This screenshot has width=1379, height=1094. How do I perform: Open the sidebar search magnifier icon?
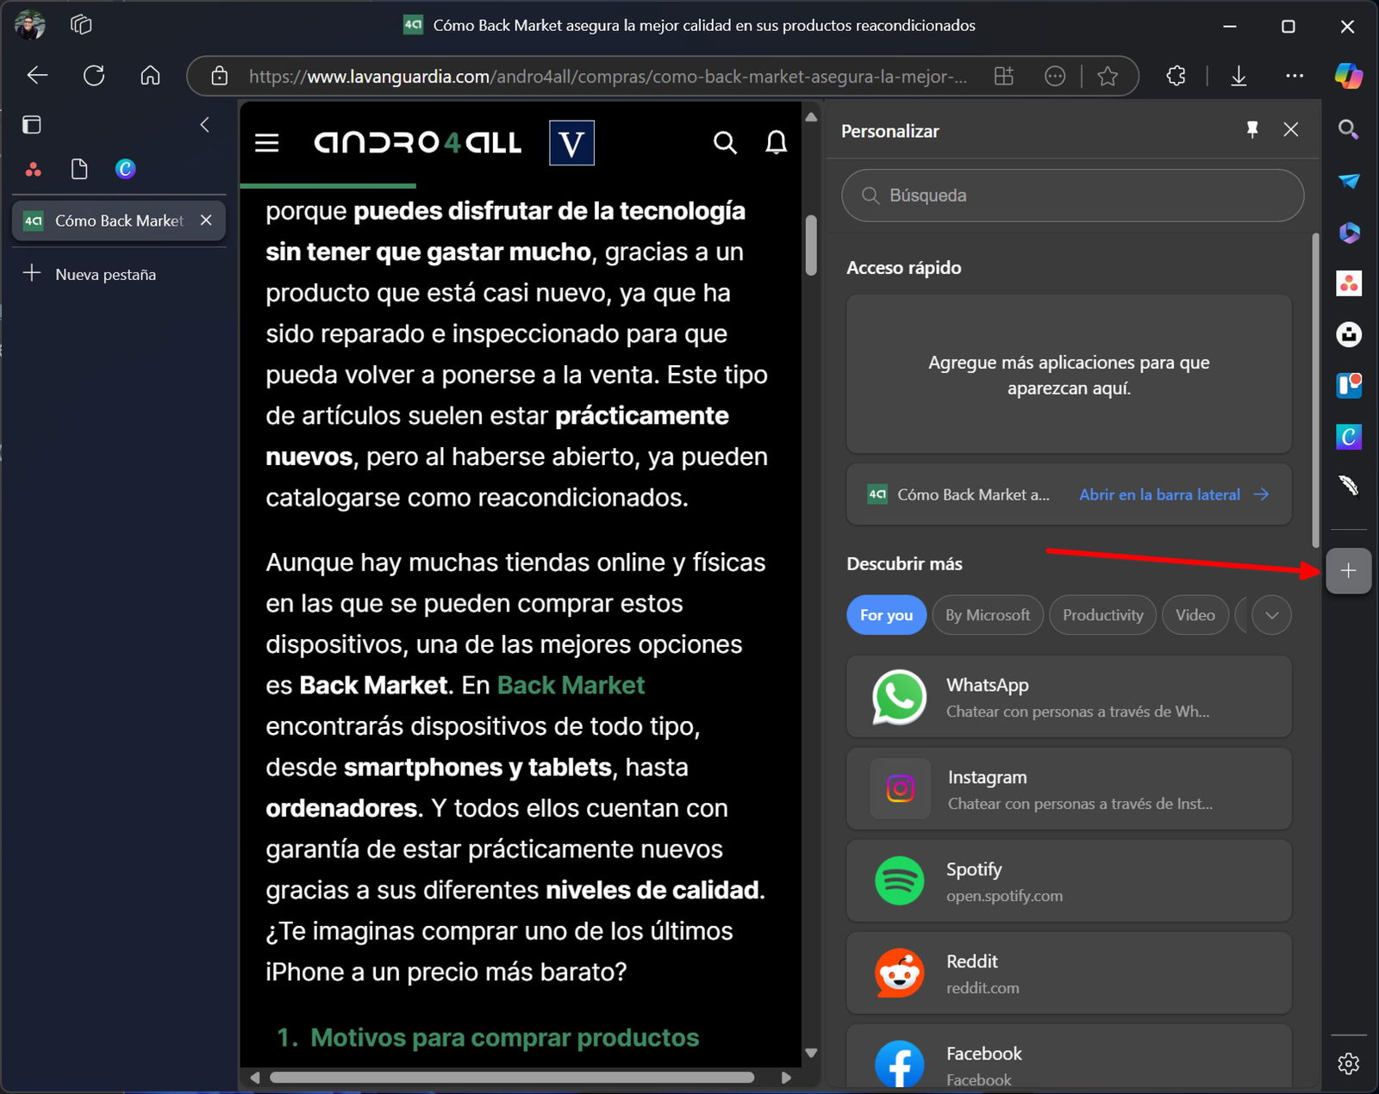pyautogui.click(x=1349, y=130)
